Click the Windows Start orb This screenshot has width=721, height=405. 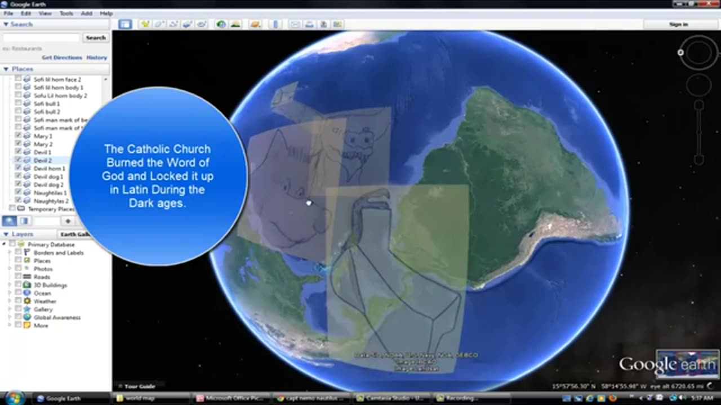tap(15, 398)
